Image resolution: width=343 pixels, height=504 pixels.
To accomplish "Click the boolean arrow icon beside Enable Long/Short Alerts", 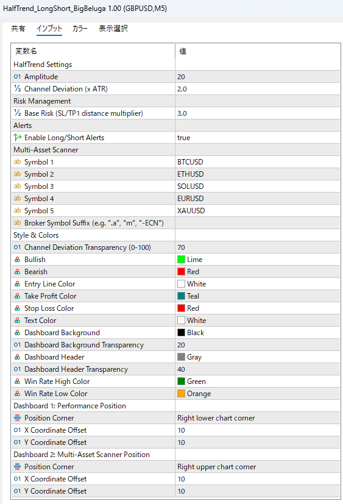I will pos(17,138).
